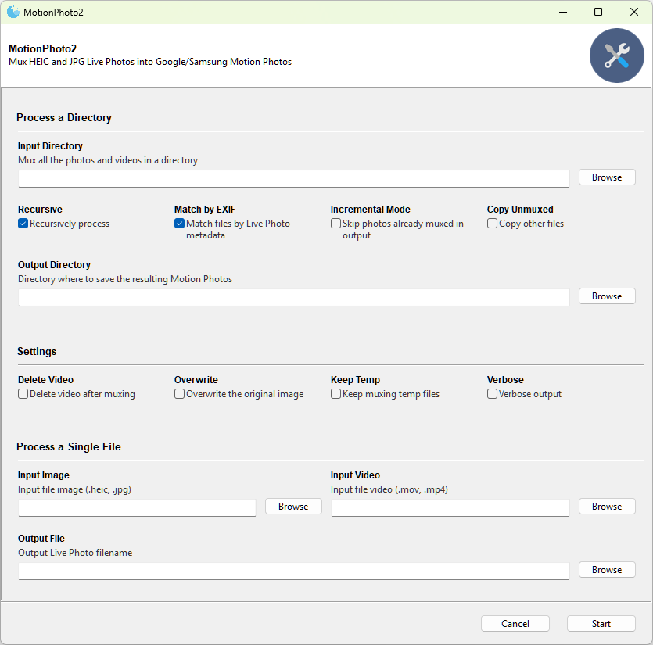Close the MotionPhoto2 window
Screen dimensions: 653x645
(x=634, y=12)
